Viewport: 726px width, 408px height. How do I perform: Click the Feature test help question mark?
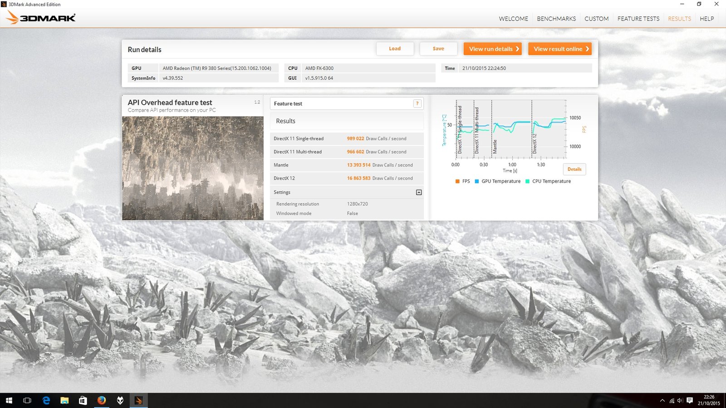pos(417,103)
